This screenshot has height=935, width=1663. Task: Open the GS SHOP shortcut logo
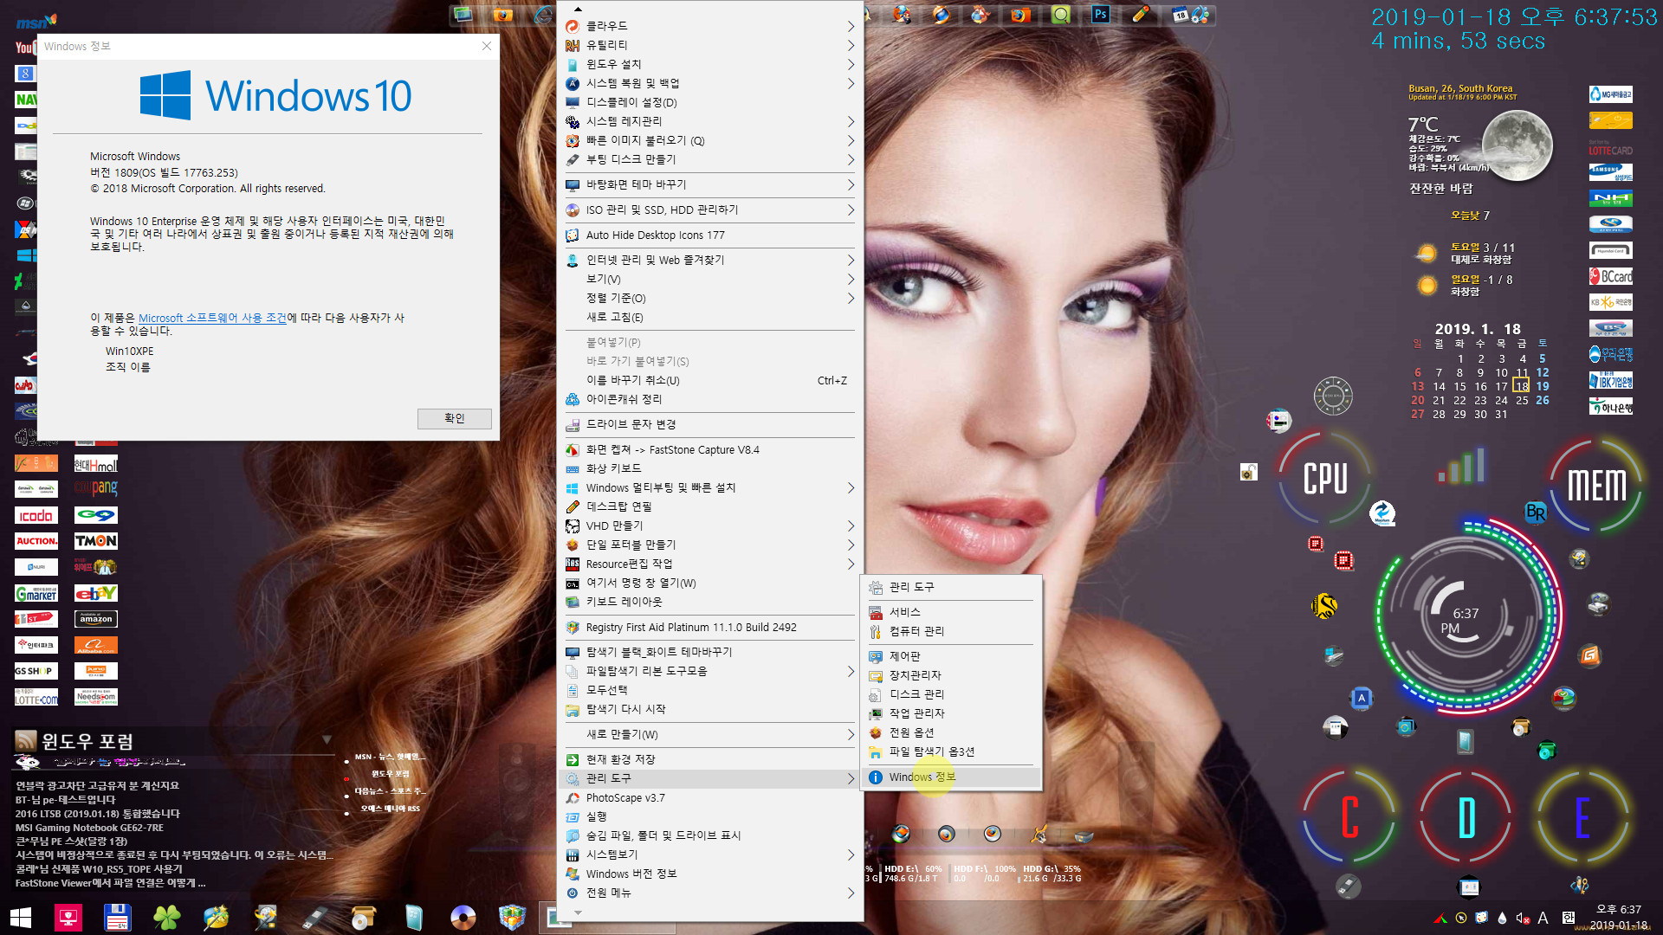36,671
